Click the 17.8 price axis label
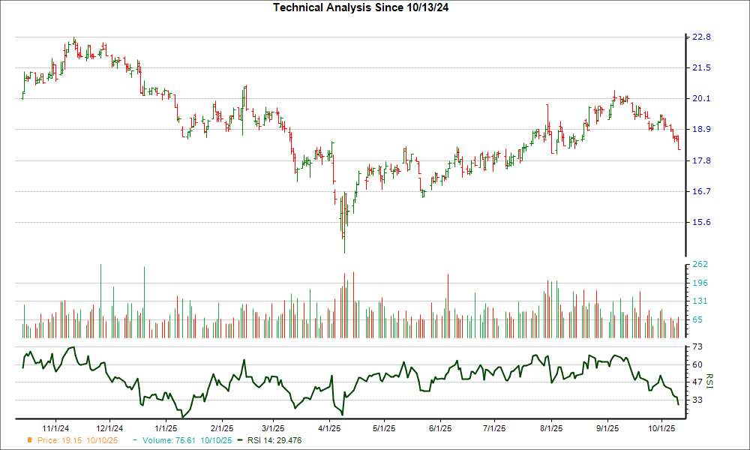The image size is (750, 450). coord(701,160)
